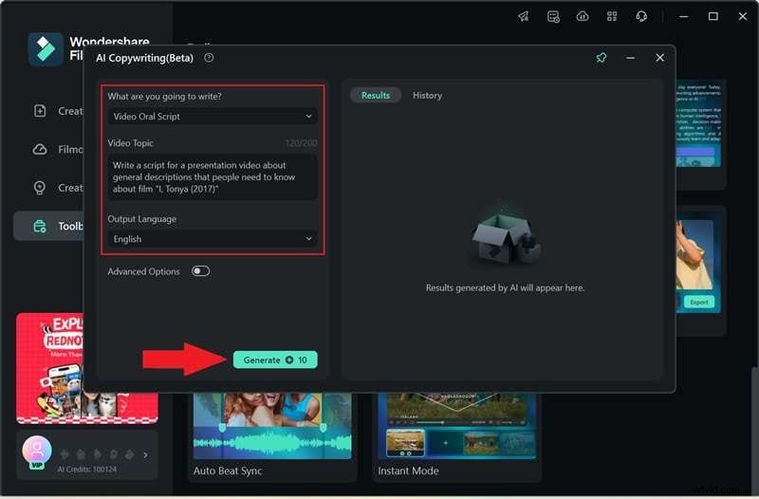Click the Generate button

275,360
